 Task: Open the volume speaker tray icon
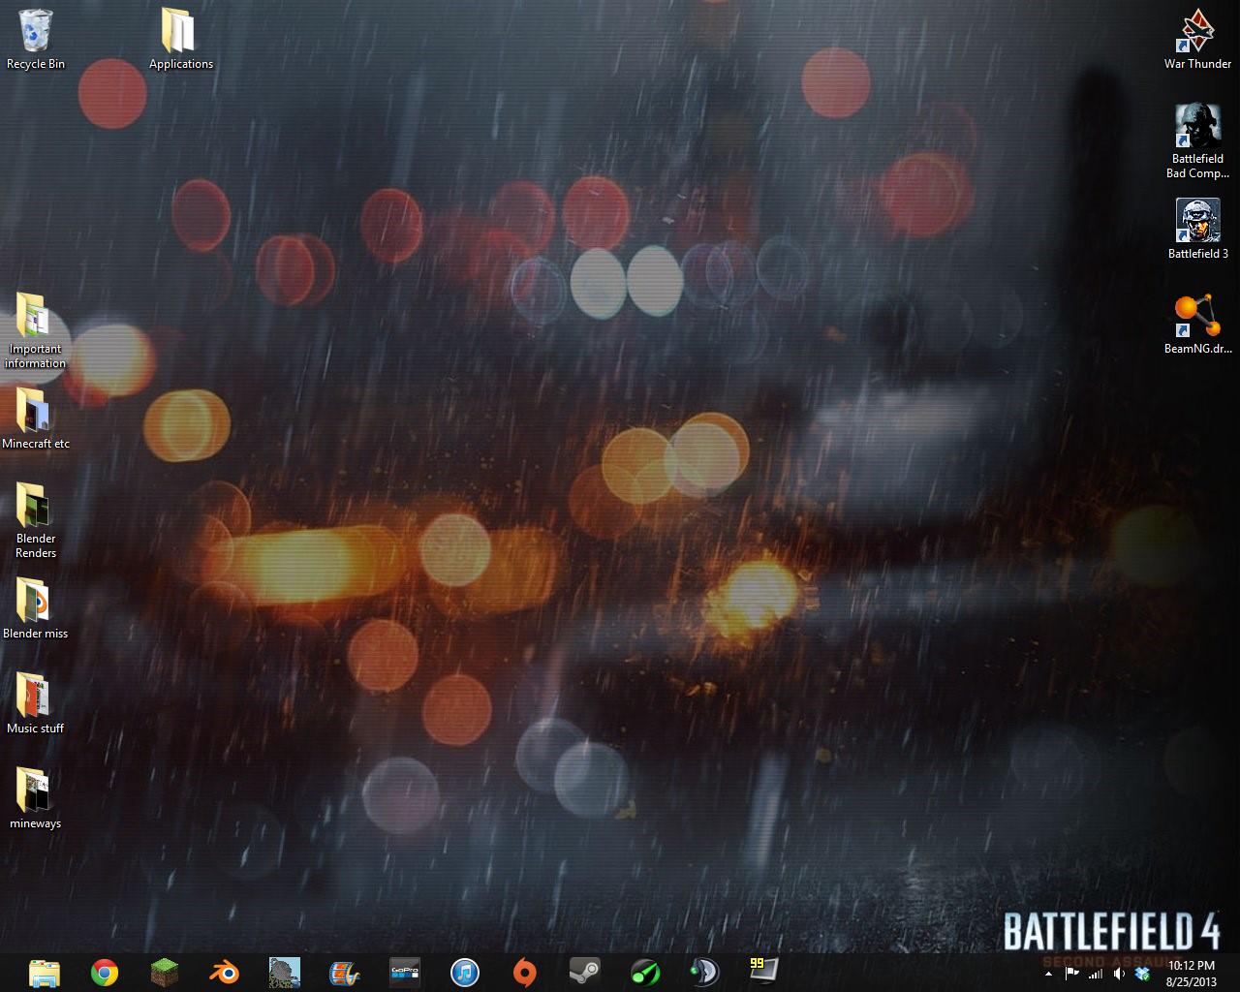[1119, 974]
